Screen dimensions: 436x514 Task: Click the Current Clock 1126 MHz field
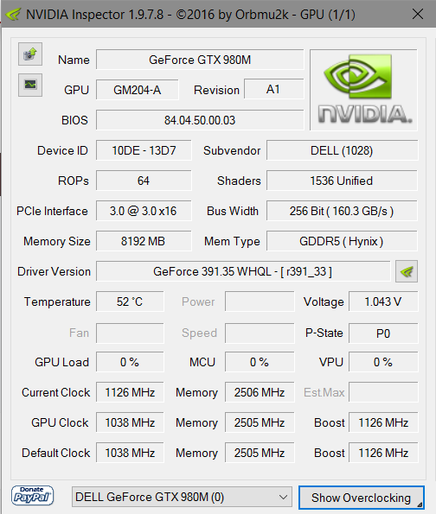coord(130,392)
